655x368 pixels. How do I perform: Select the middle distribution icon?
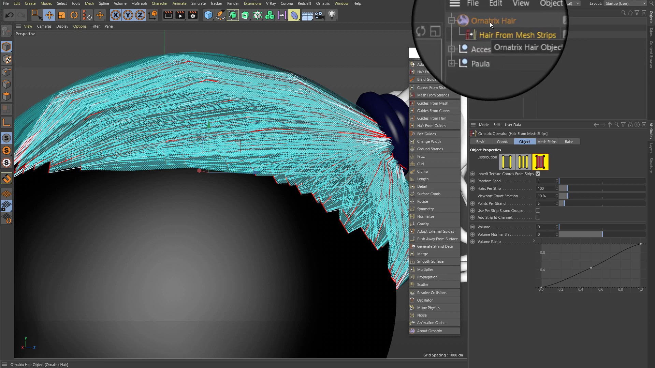(523, 162)
